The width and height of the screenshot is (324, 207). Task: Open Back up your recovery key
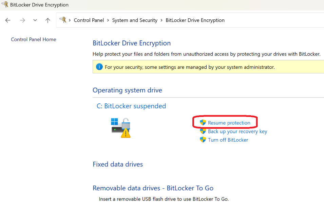point(237,132)
